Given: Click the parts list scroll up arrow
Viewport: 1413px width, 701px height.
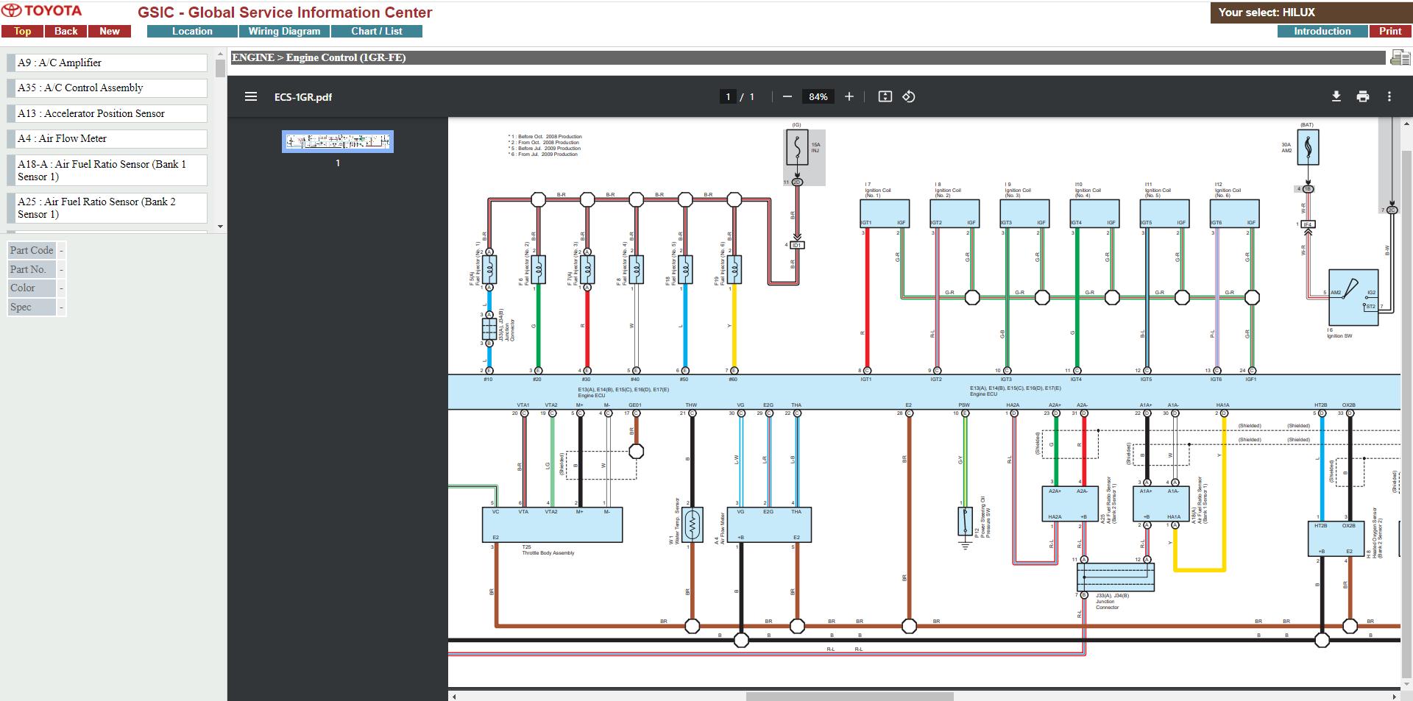Looking at the screenshot, I should pos(220,54).
